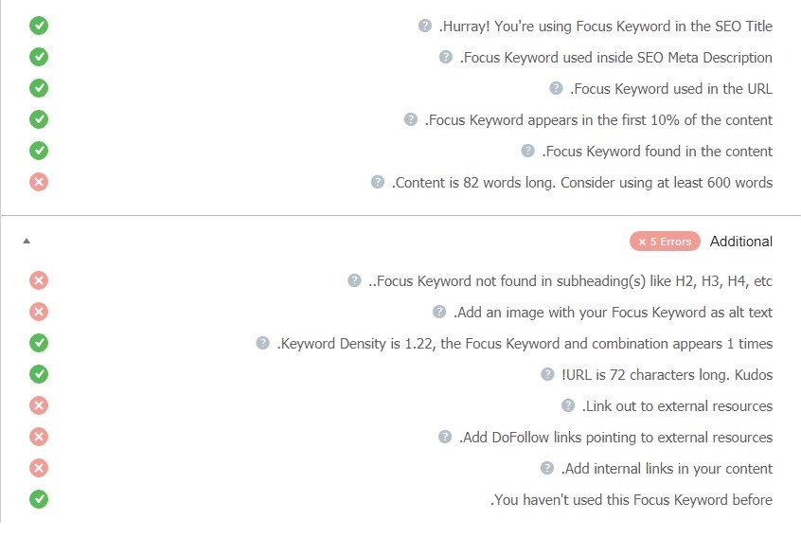Screen dimensions: 801x538
Task: Click help icon for internal links tip
Action: click(x=547, y=468)
